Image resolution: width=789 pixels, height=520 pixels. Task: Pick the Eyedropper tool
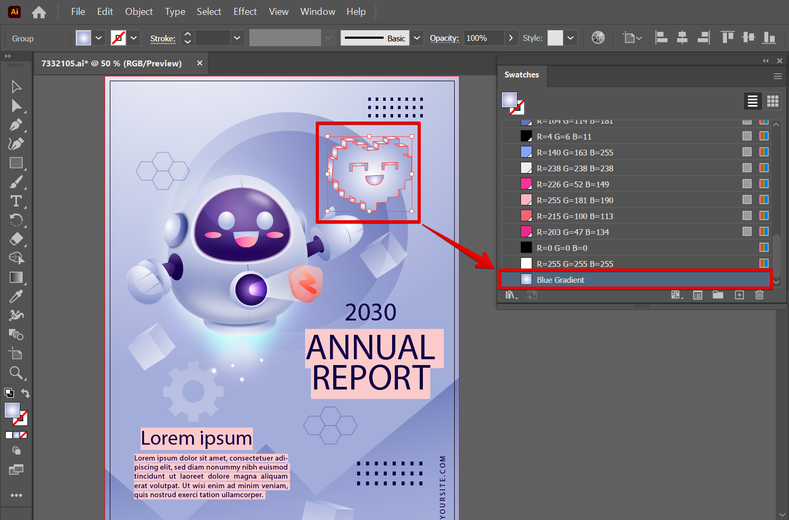click(16, 296)
